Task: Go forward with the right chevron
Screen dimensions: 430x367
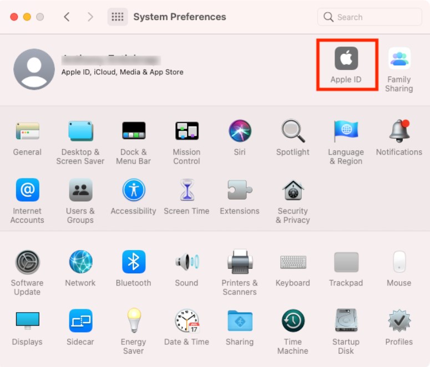Action: point(90,17)
